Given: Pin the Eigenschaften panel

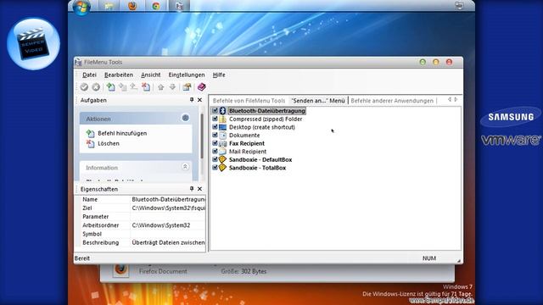Looking at the screenshot, I should 192,189.
